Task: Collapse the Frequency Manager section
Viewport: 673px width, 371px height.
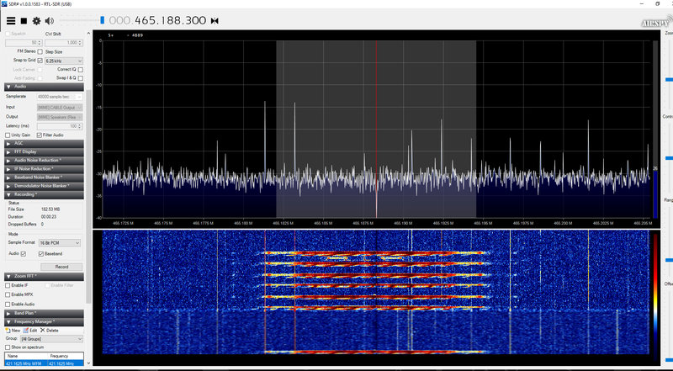Action: click(x=44, y=321)
